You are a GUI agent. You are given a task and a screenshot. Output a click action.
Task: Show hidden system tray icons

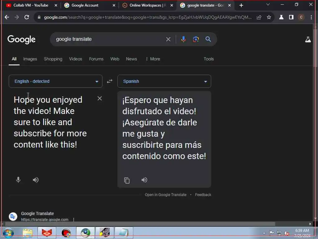pos(264,233)
